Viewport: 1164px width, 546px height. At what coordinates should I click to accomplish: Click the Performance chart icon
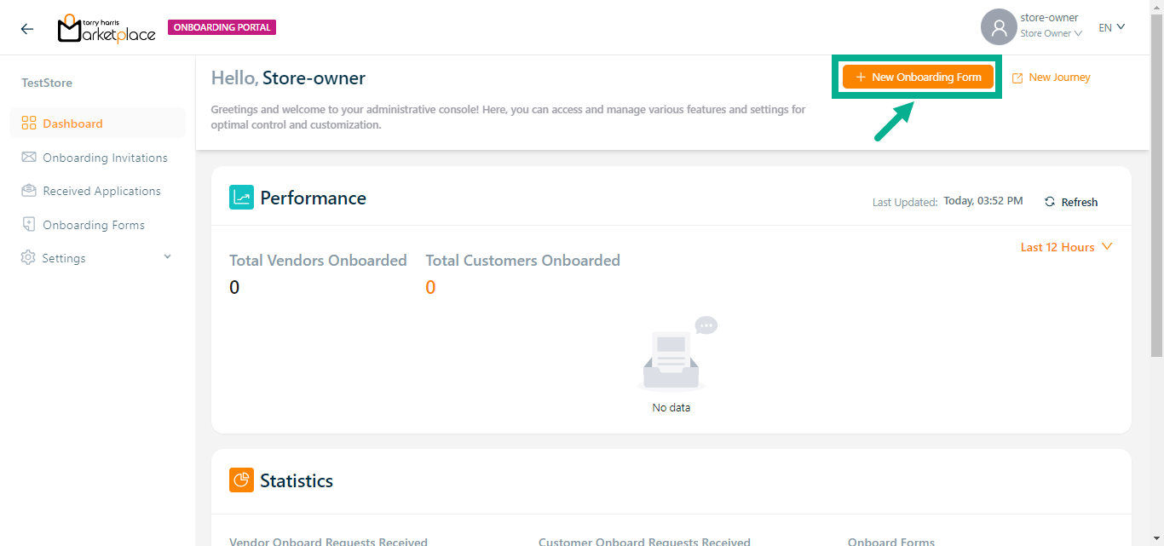click(241, 198)
